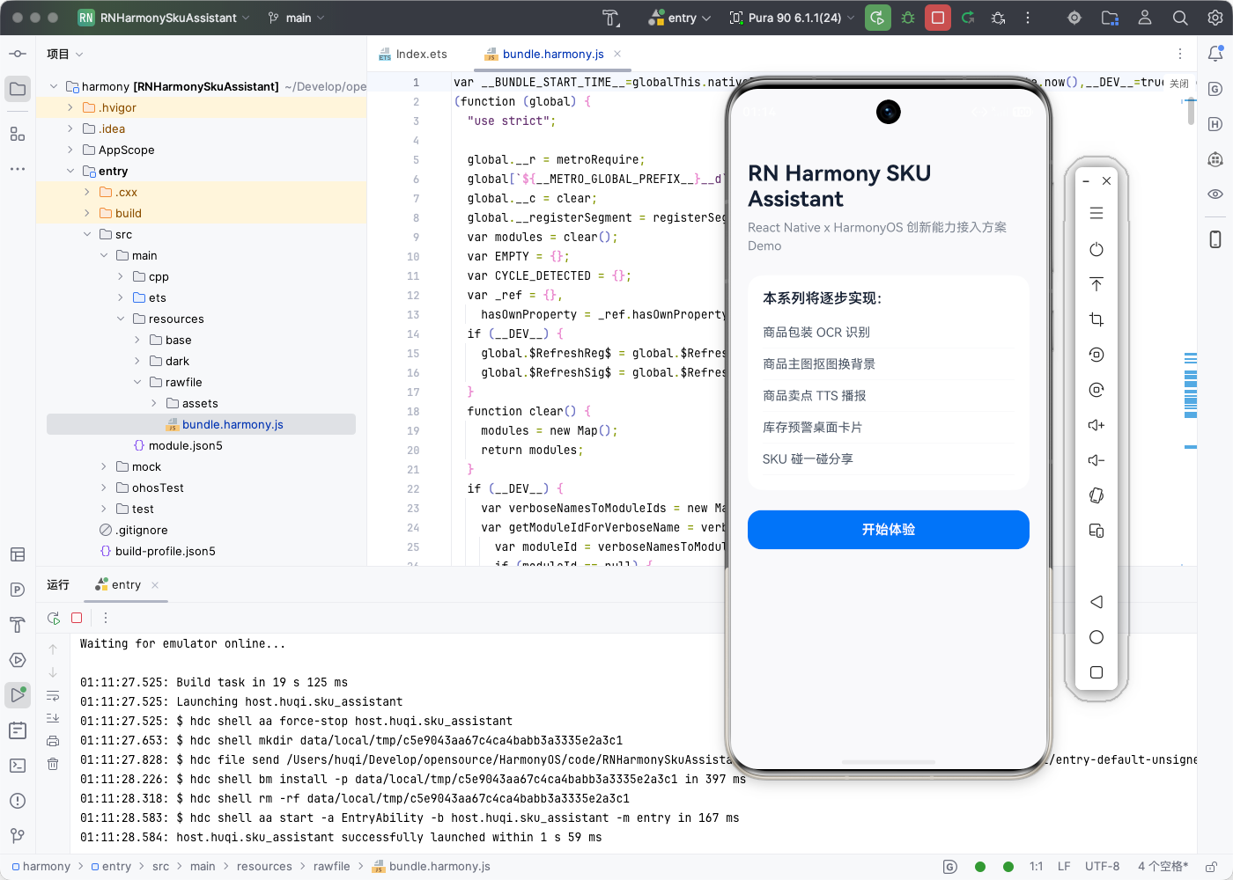The image size is (1233, 880).
Task: Expand the AppScope folder
Action: pos(70,150)
